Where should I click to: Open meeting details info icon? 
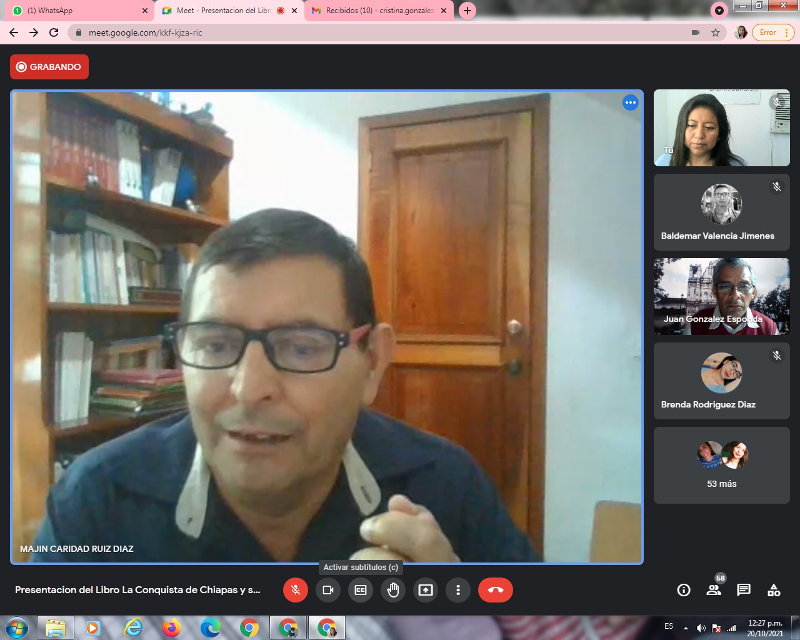pyautogui.click(x=684, y=590)
